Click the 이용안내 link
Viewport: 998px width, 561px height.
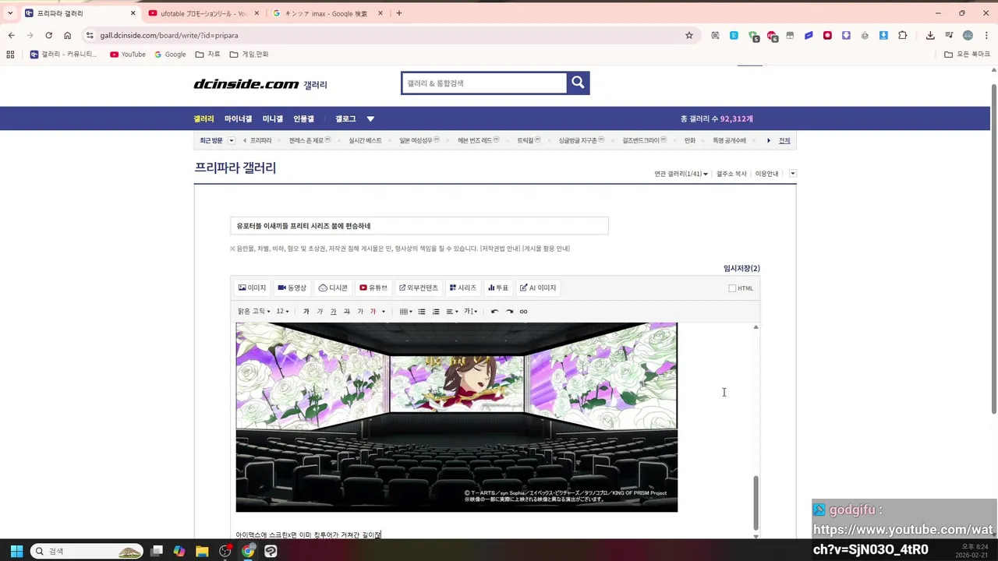point(766,174)
